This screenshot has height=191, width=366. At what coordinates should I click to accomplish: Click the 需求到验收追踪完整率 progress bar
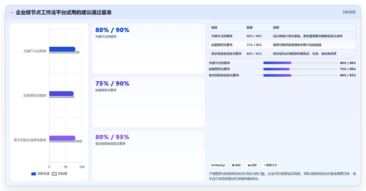tap(301, 75)
